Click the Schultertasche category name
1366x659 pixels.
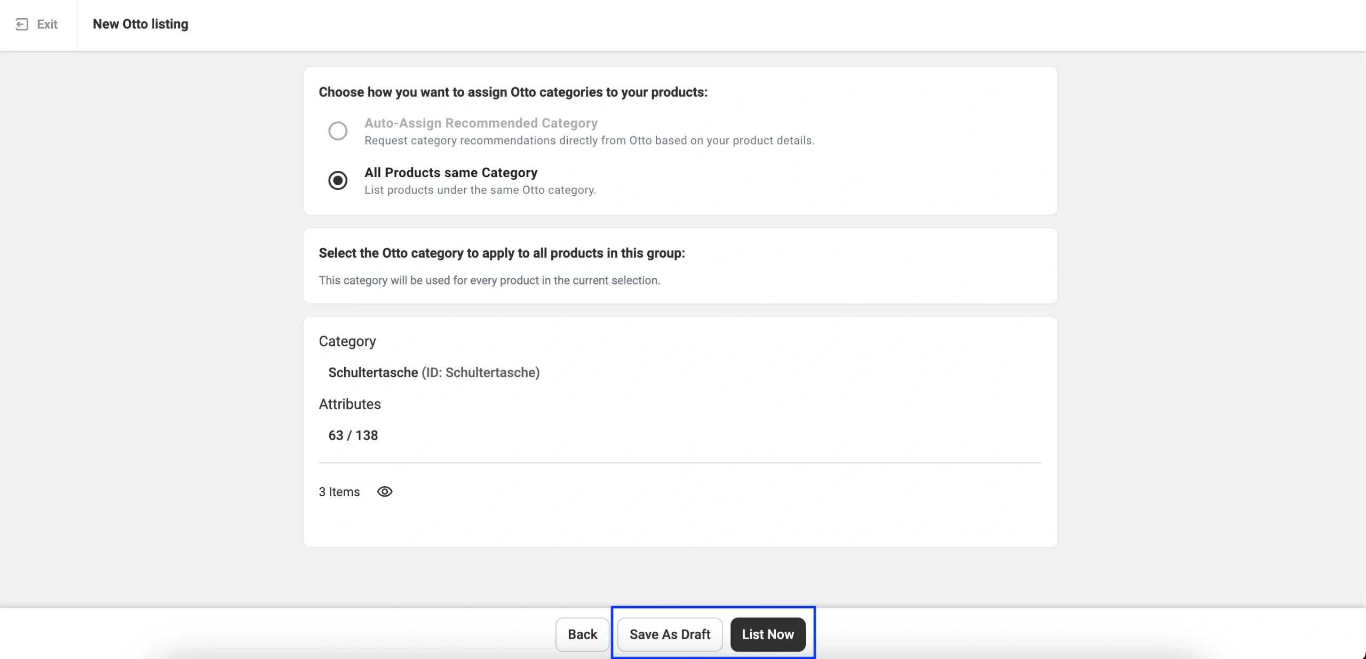point(373,372)
